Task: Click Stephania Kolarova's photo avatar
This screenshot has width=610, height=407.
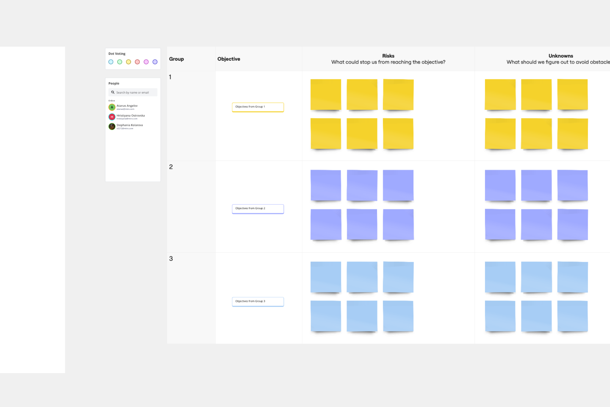Action: (x=112, y=126)
